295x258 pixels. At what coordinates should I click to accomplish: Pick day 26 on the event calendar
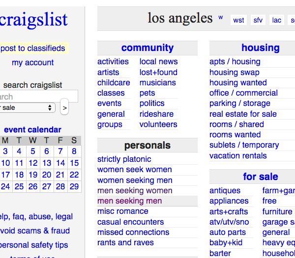[33, 186]
